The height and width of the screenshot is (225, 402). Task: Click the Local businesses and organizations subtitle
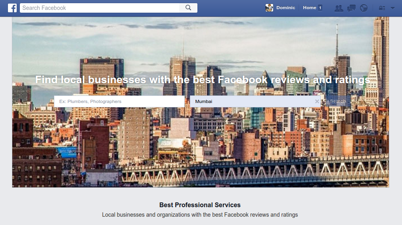pyautogui.click(x=200, y=215)
